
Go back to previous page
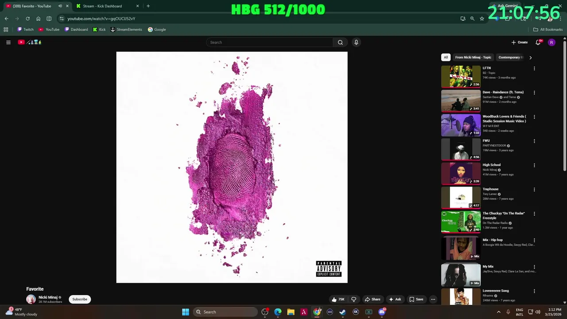[x=7, y=19]
